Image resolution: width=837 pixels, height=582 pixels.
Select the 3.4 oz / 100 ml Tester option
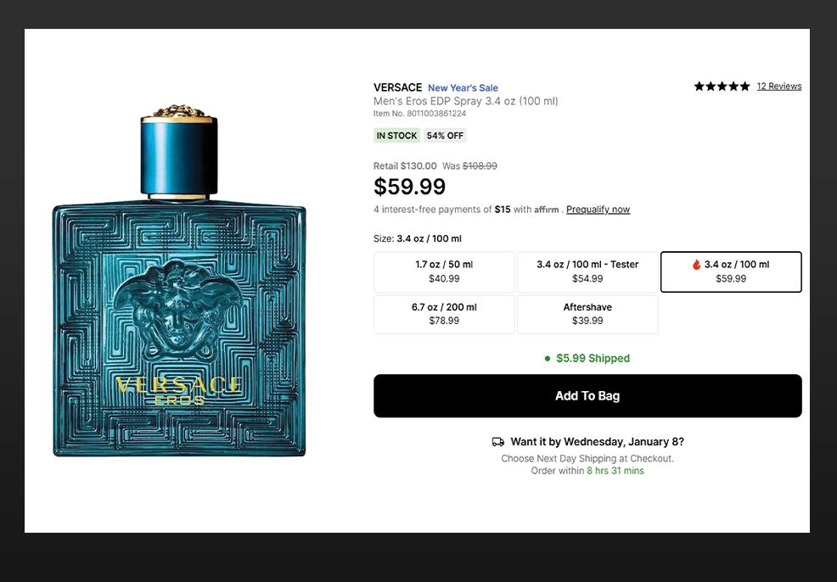(x=587, y=271)
